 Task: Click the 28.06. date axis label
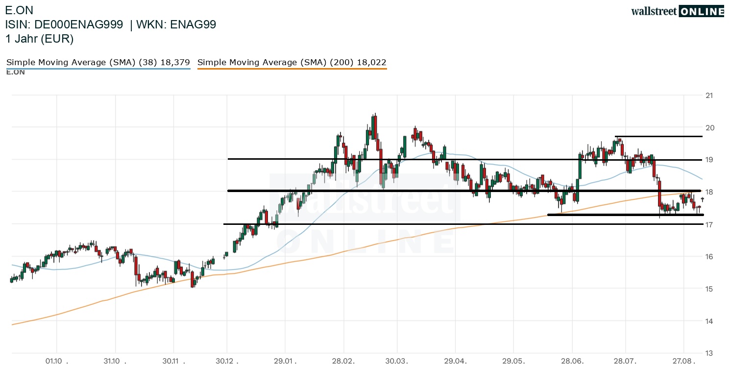point(573,361)
